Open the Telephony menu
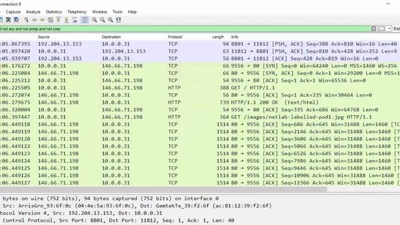The image size is (400, 225). point(77,12)
